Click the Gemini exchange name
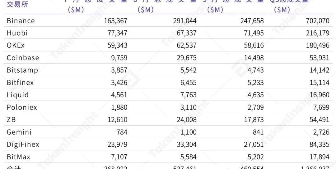 (19, 132)
